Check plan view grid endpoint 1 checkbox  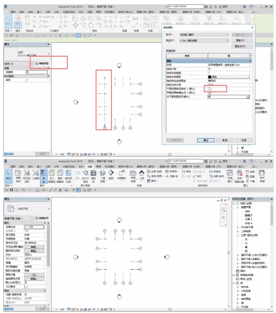coord(210,89)
